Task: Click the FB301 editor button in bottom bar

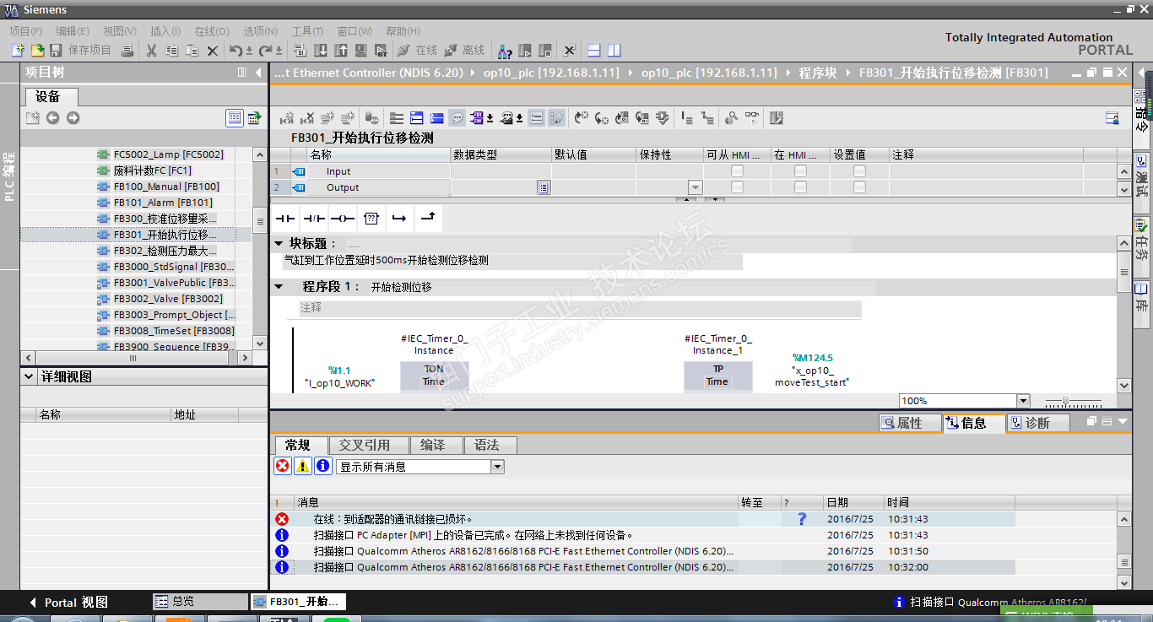Action: pyautogui.click(x=299, y=602)
